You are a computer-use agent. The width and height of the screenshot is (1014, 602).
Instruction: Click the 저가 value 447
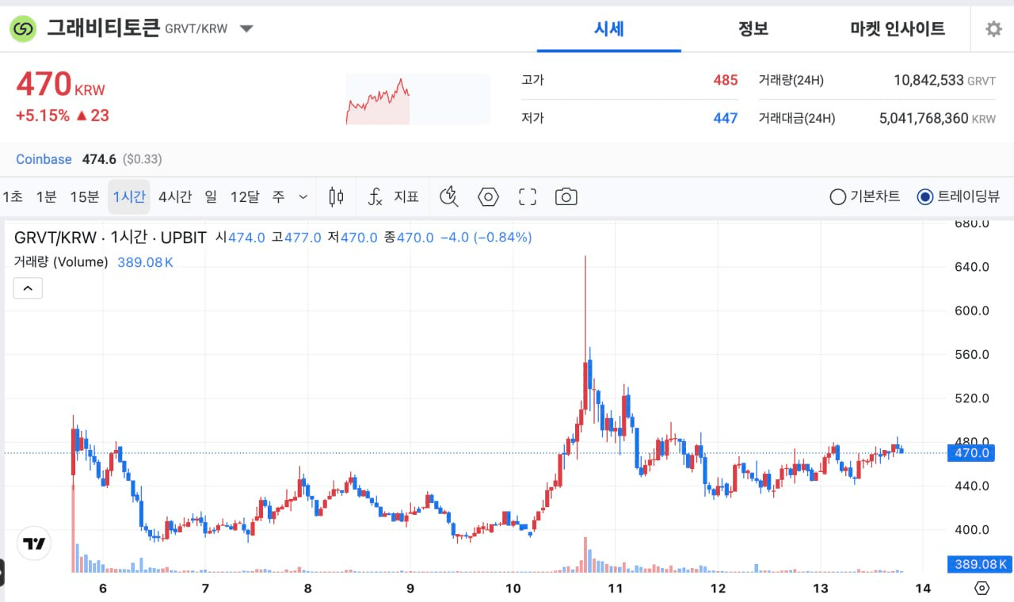[725, 118]
